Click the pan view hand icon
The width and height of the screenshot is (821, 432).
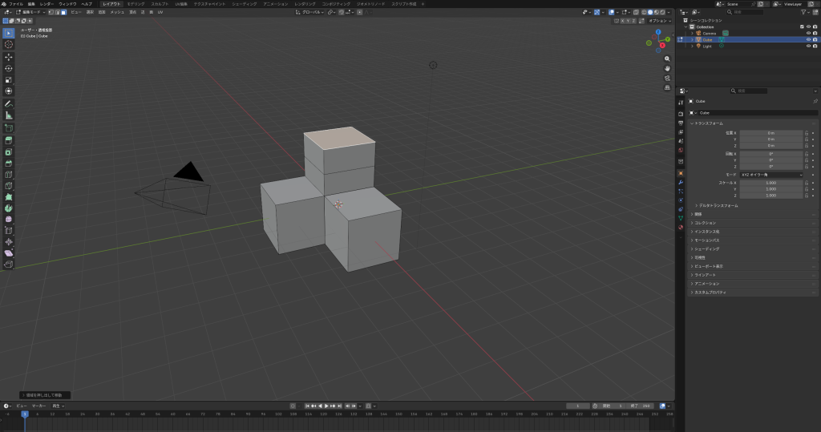[668, 69]
